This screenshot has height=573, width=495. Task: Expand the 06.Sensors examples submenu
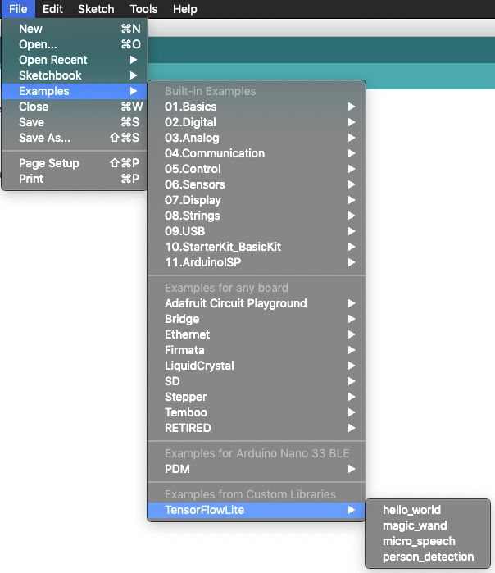tap(257, 184)
